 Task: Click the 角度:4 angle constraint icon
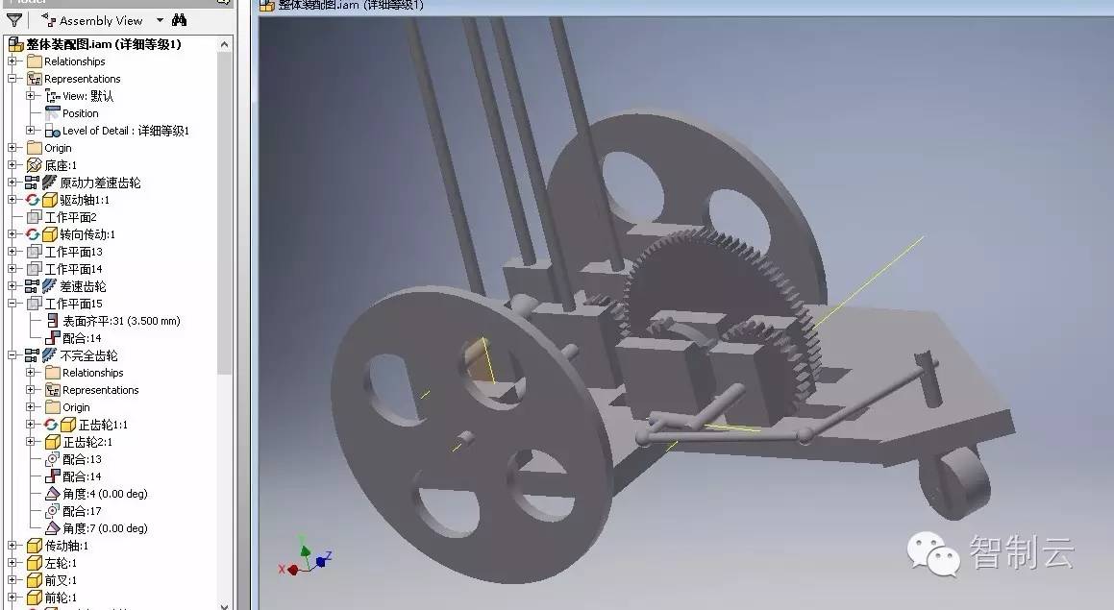[x=53, y=494]
